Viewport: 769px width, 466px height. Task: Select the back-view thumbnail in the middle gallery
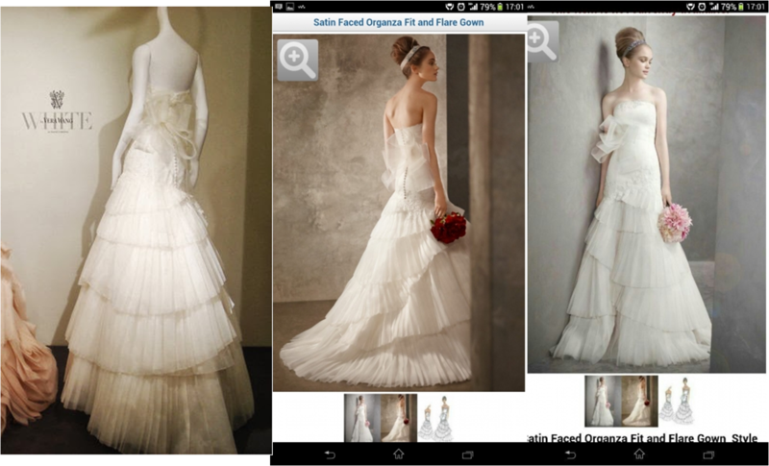pos(398,418)
